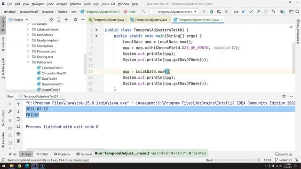
Task: Open the Terminal tool window
Action: pyautogui.click(x=84, y=154)
